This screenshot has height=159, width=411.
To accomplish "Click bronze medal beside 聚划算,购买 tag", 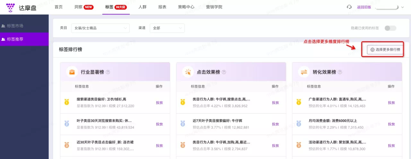I will [x=299, y=145].
